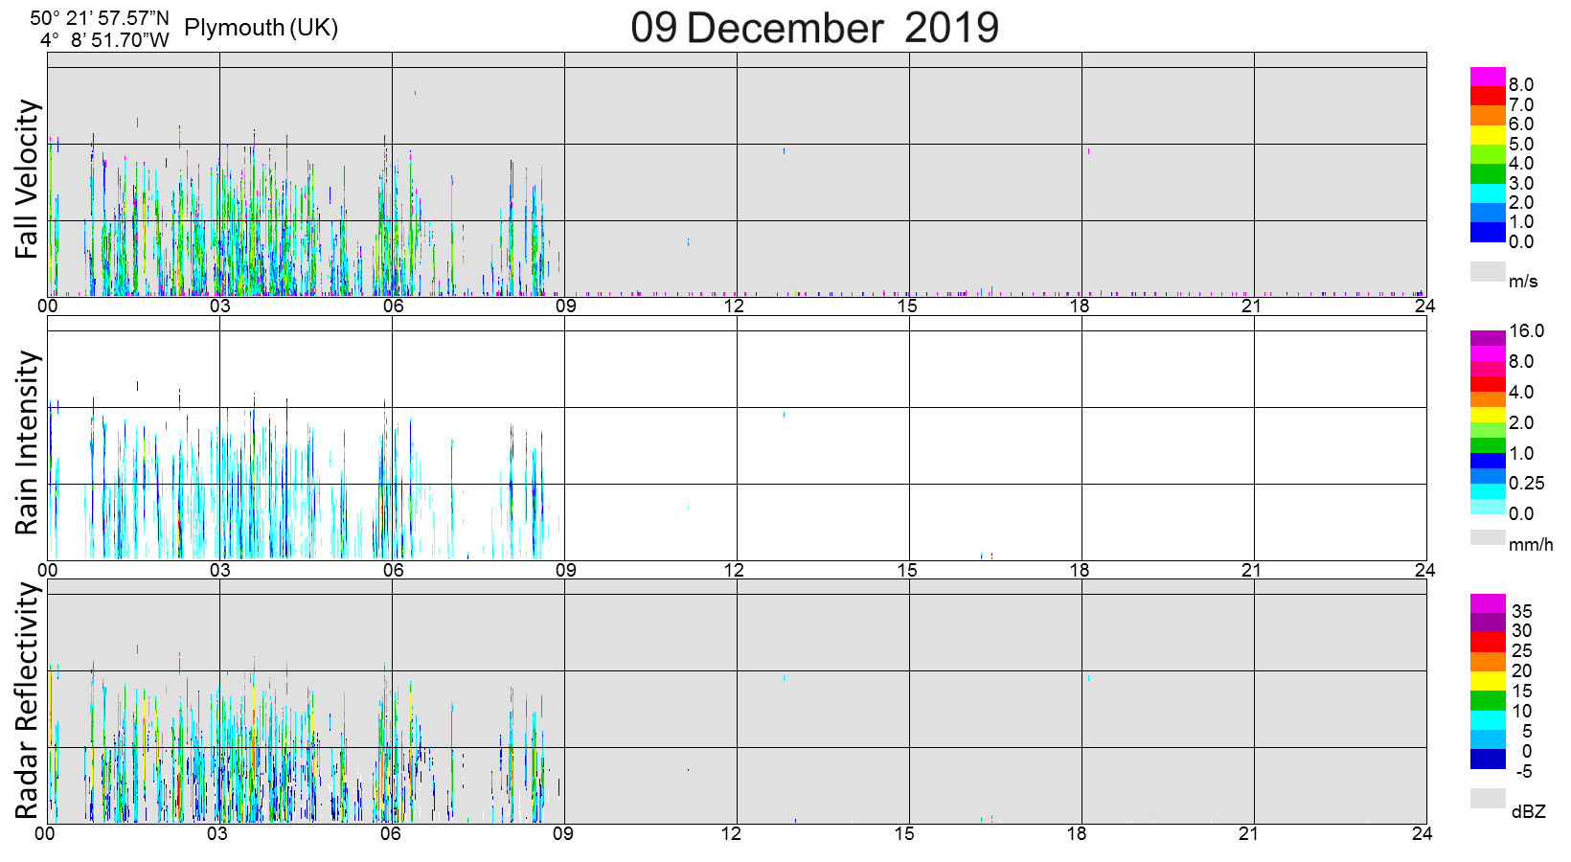Click hour label 09 under Fall Velocity panel

pos(565,306)
